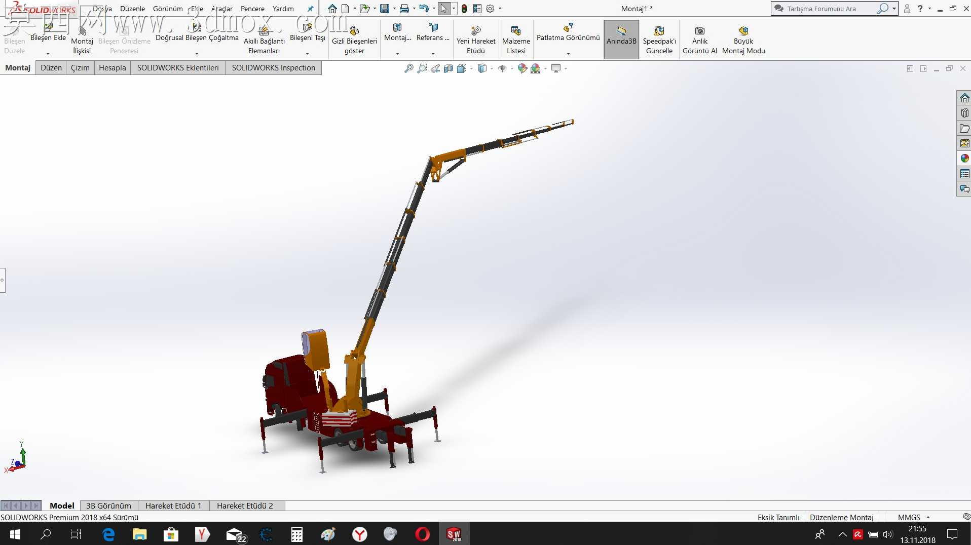This screenshot has width=971, height=545.
Task: Select the Zoom to Area tool
Action: pos(422,68)
